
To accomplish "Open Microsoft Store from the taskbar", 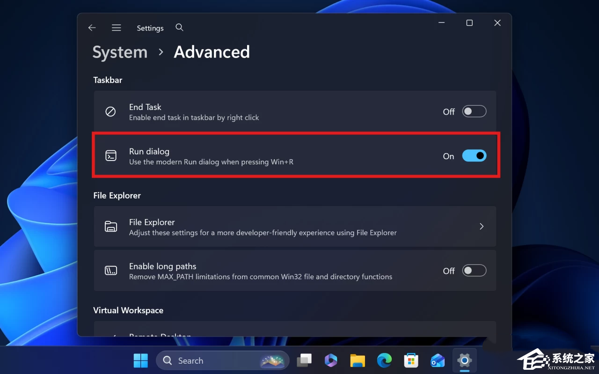I will (411, 360).
